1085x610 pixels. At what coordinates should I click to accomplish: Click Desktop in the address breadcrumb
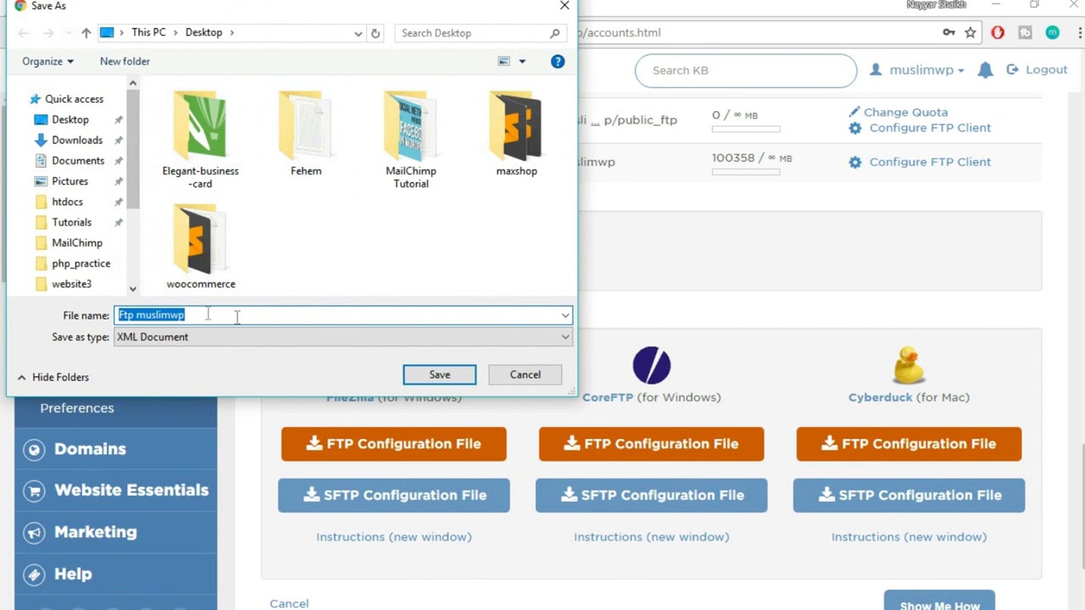tap(203, 32)
